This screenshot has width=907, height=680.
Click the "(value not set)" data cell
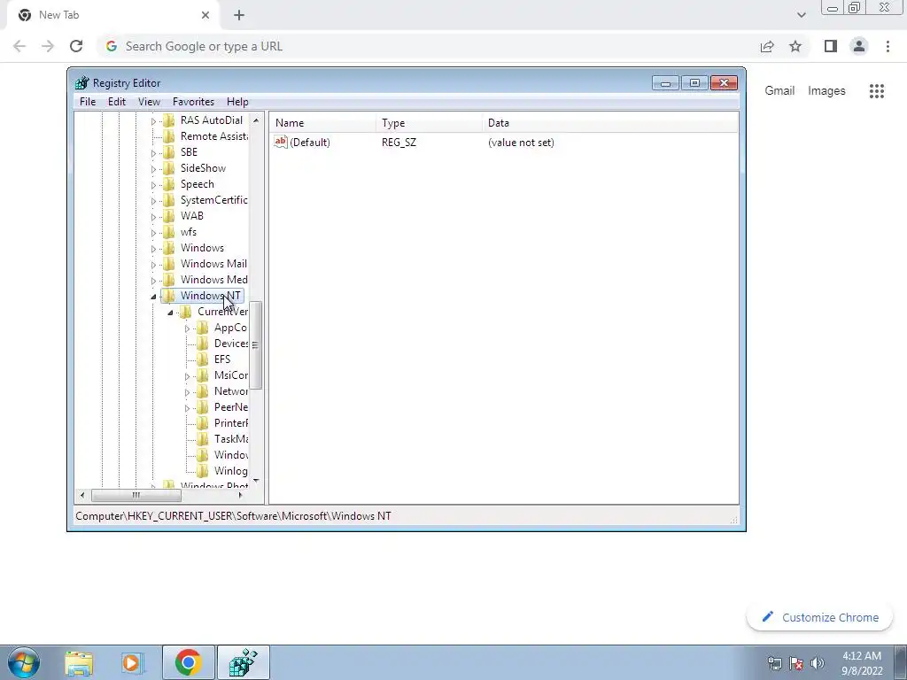click(521, 143)
